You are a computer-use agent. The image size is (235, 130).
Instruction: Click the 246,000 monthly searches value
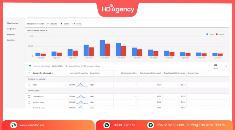pyautogui.click(x=72, y=102)
